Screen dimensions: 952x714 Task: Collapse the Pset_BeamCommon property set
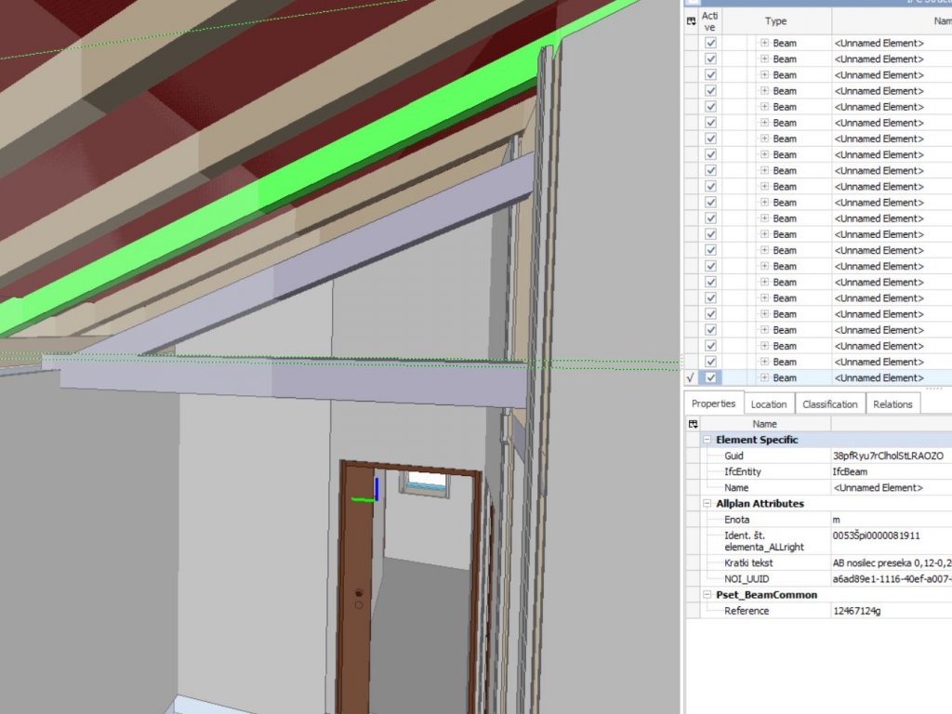(x=707, y=594)
